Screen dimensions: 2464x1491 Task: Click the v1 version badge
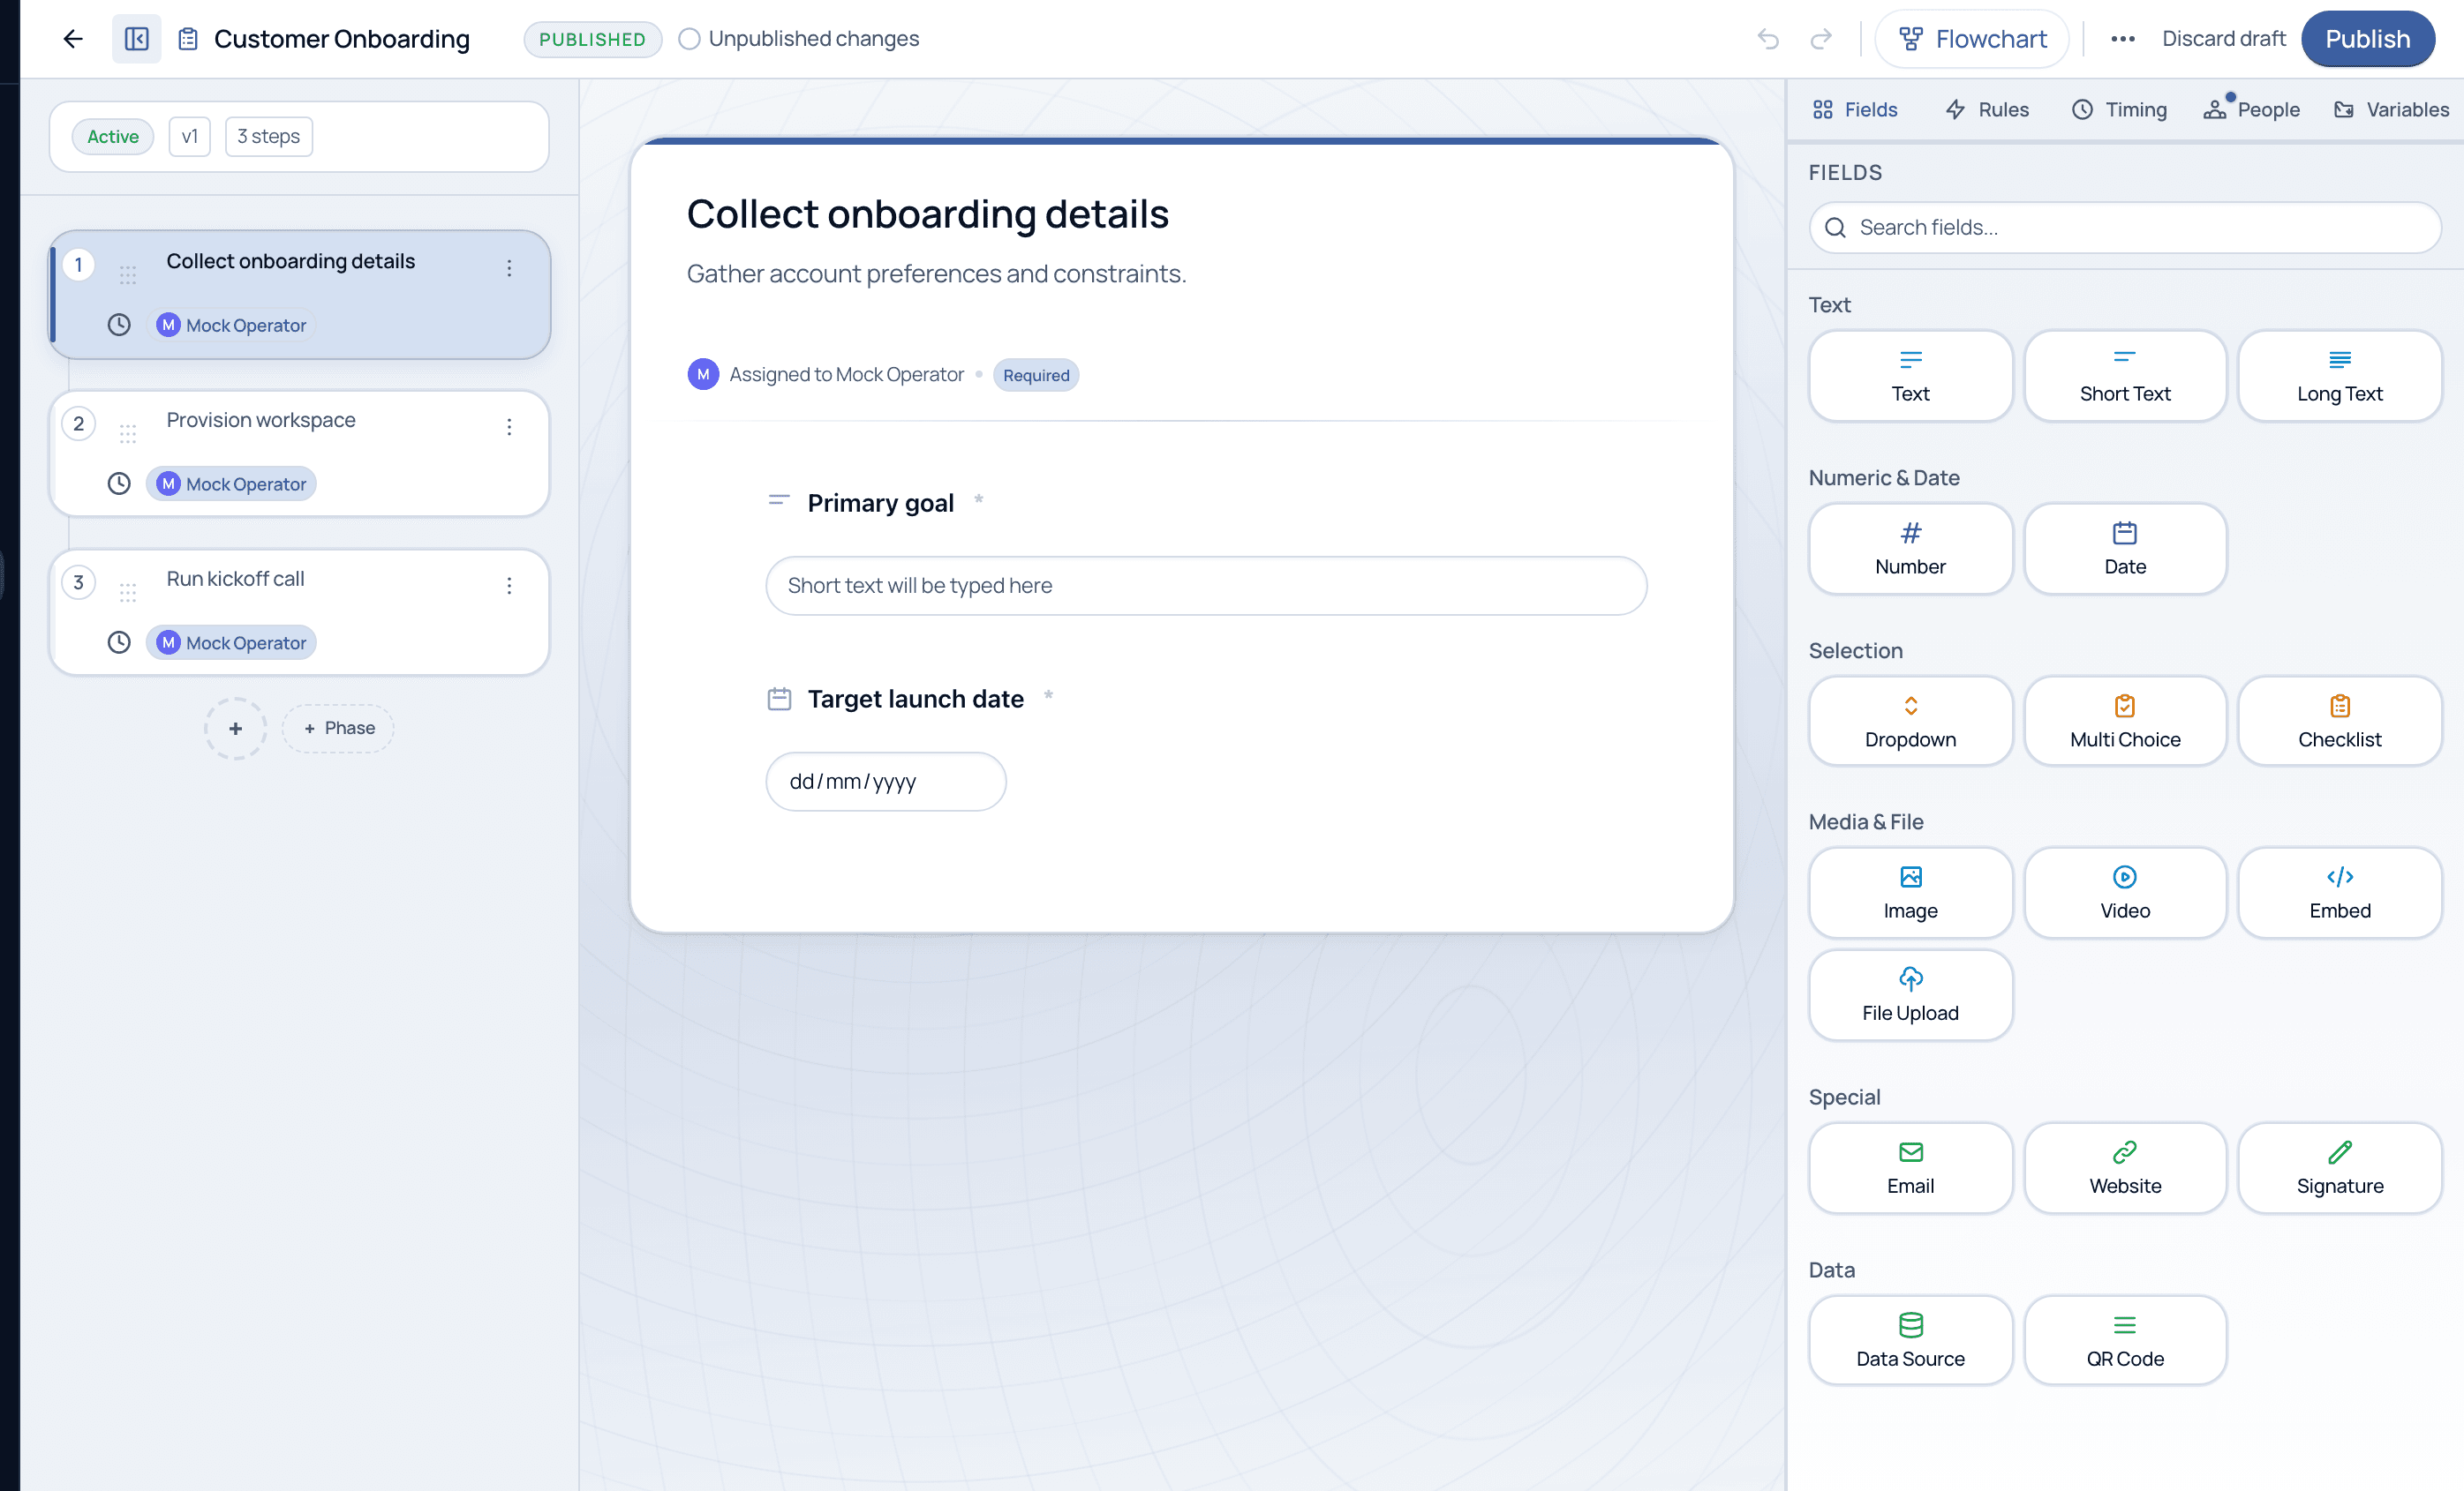[189, 137]
